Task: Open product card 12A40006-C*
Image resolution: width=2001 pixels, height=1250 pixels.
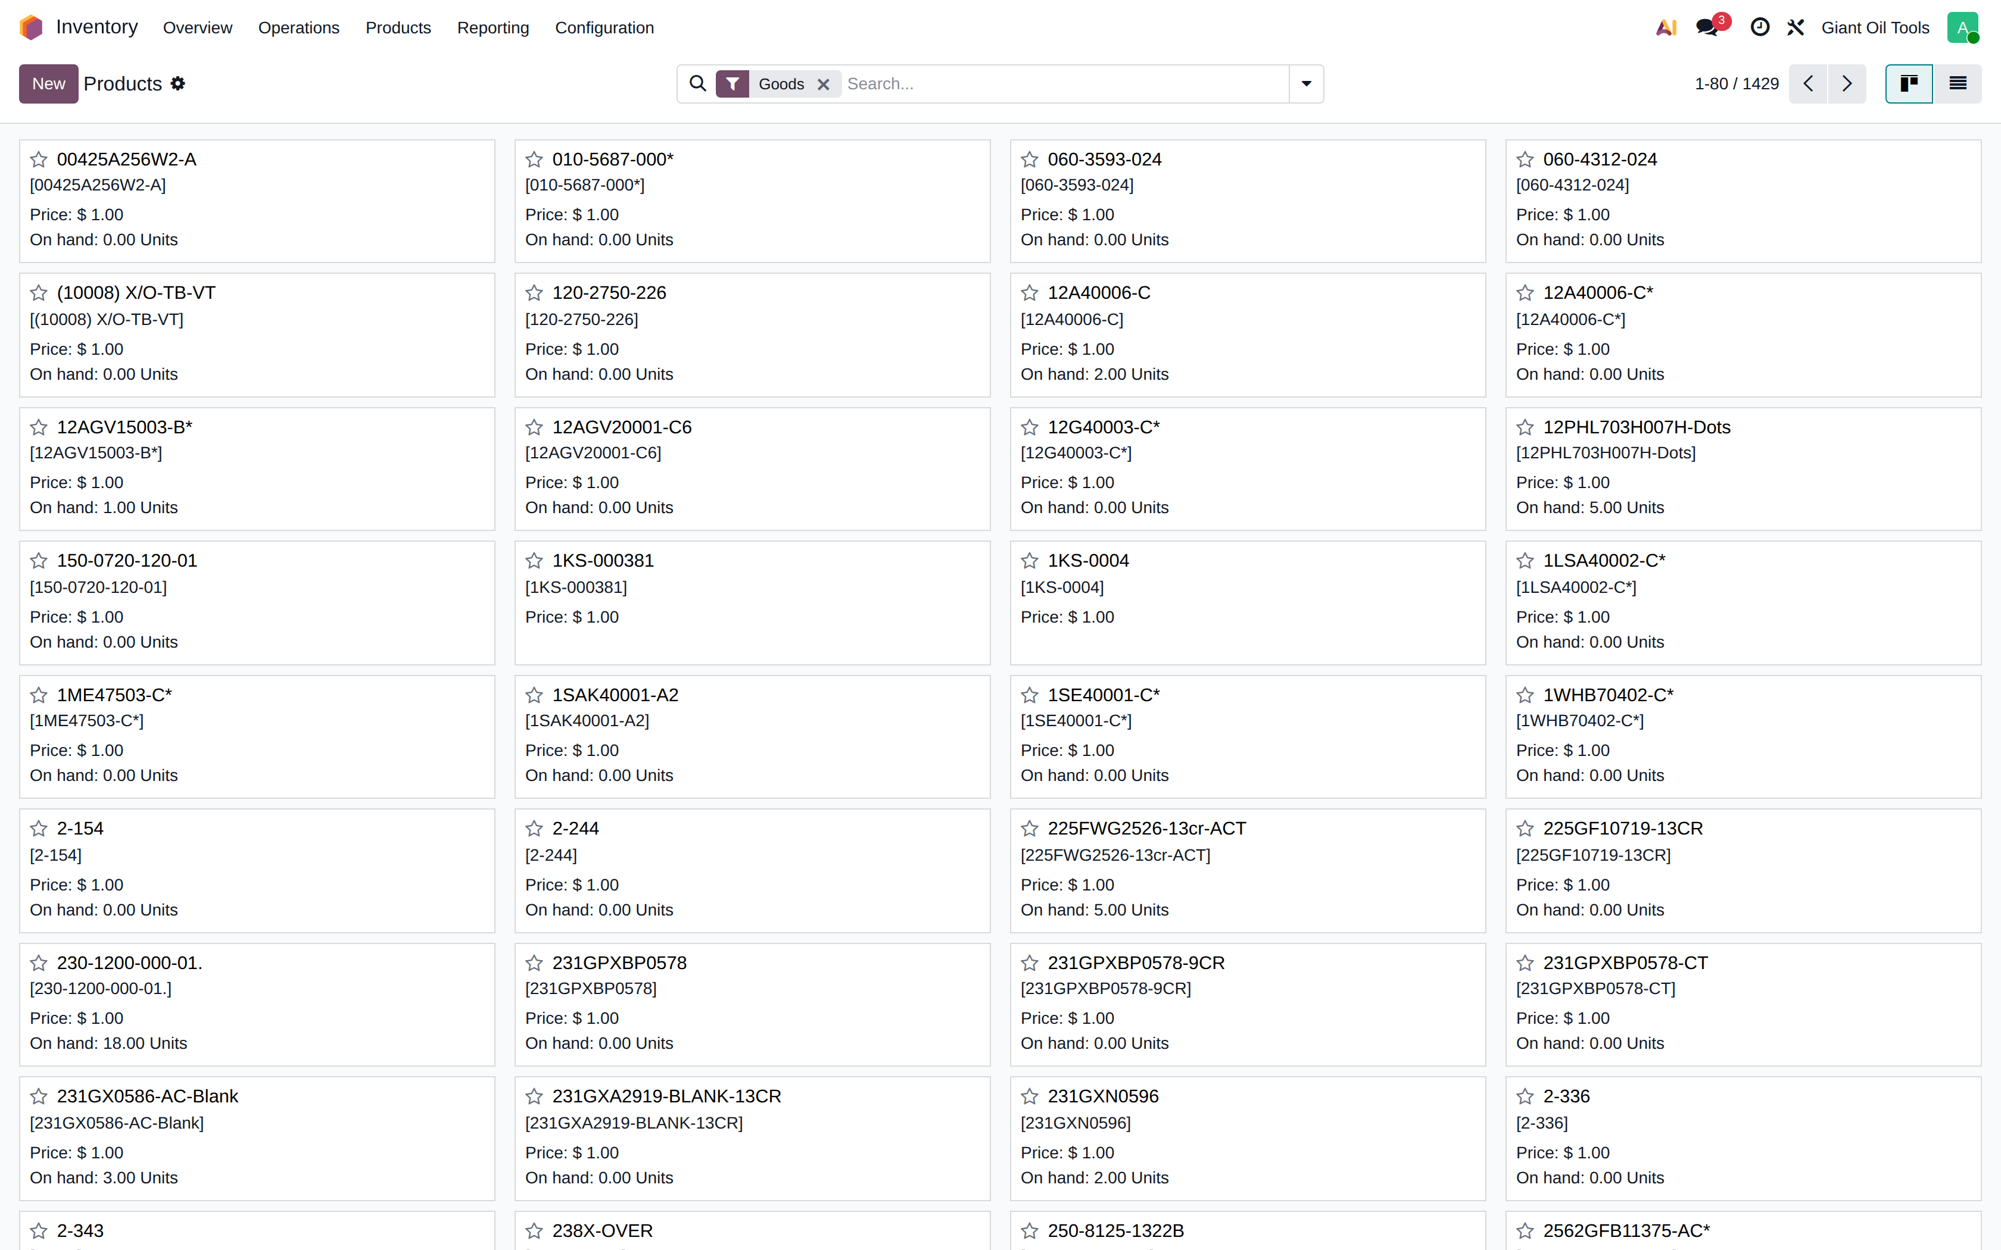Action: (1743, 335)
